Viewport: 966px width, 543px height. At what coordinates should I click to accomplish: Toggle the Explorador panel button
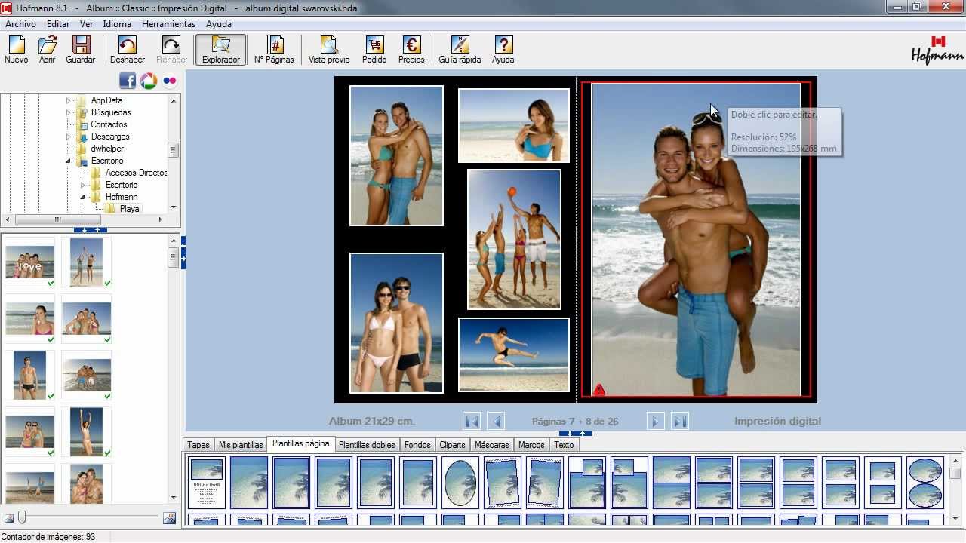pos(220,50)
